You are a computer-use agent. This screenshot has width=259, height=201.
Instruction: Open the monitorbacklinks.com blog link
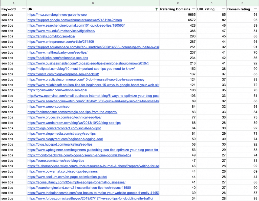(79, 155)
